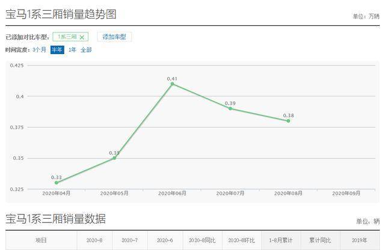Click the 1系三厢 model tag label
This screenshot has height=250, width=385.
[67, 37]
